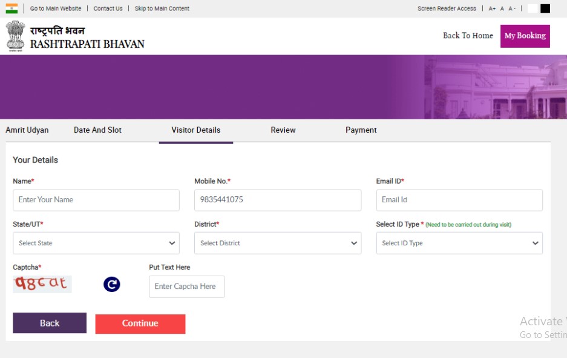Image resolution: width=567 pixels, height=358 pixels.
Task: Open Go to Main Website link
Action: [x=56, y=8]
